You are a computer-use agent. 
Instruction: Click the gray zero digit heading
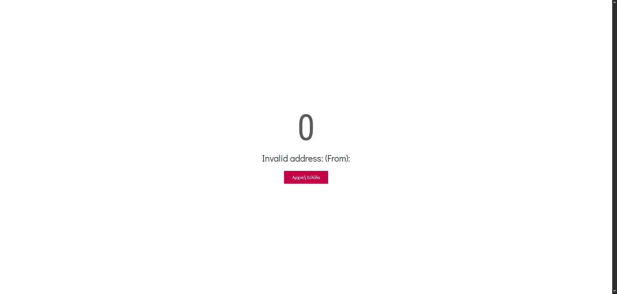click(306, 127)
